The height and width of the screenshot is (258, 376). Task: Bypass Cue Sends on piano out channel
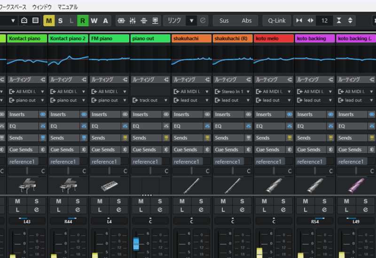pyautogui.click(x=166, y=149)
